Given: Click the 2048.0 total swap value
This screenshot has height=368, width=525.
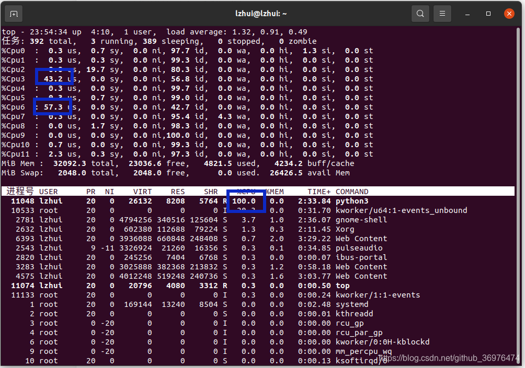Looking at the screenshot, I should [72, 173].
